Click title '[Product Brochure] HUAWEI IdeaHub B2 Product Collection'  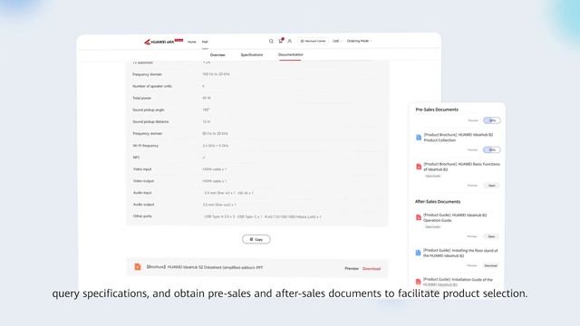(459, 138)
